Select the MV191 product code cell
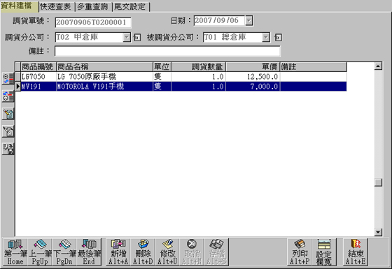This screenshot has height=269, width=392. (38, 87)
